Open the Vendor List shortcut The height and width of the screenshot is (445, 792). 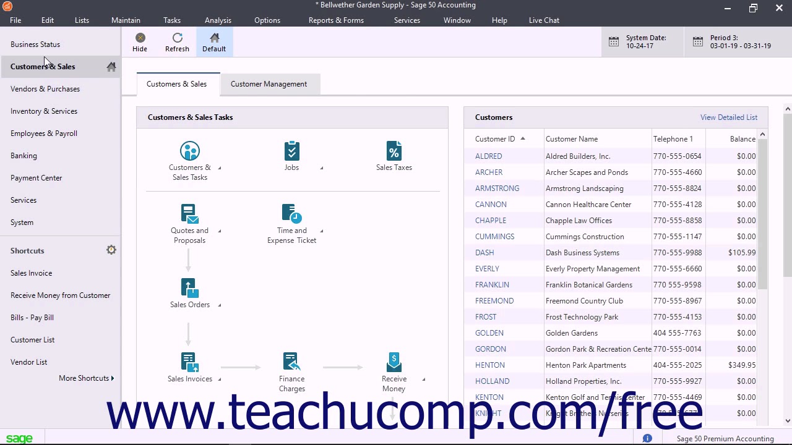[x=28, y=362]
